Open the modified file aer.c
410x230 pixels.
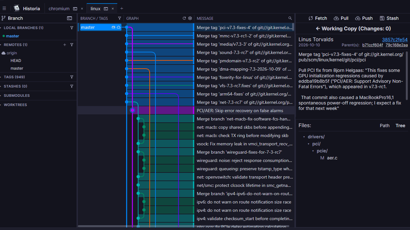[x=332, y=158]
